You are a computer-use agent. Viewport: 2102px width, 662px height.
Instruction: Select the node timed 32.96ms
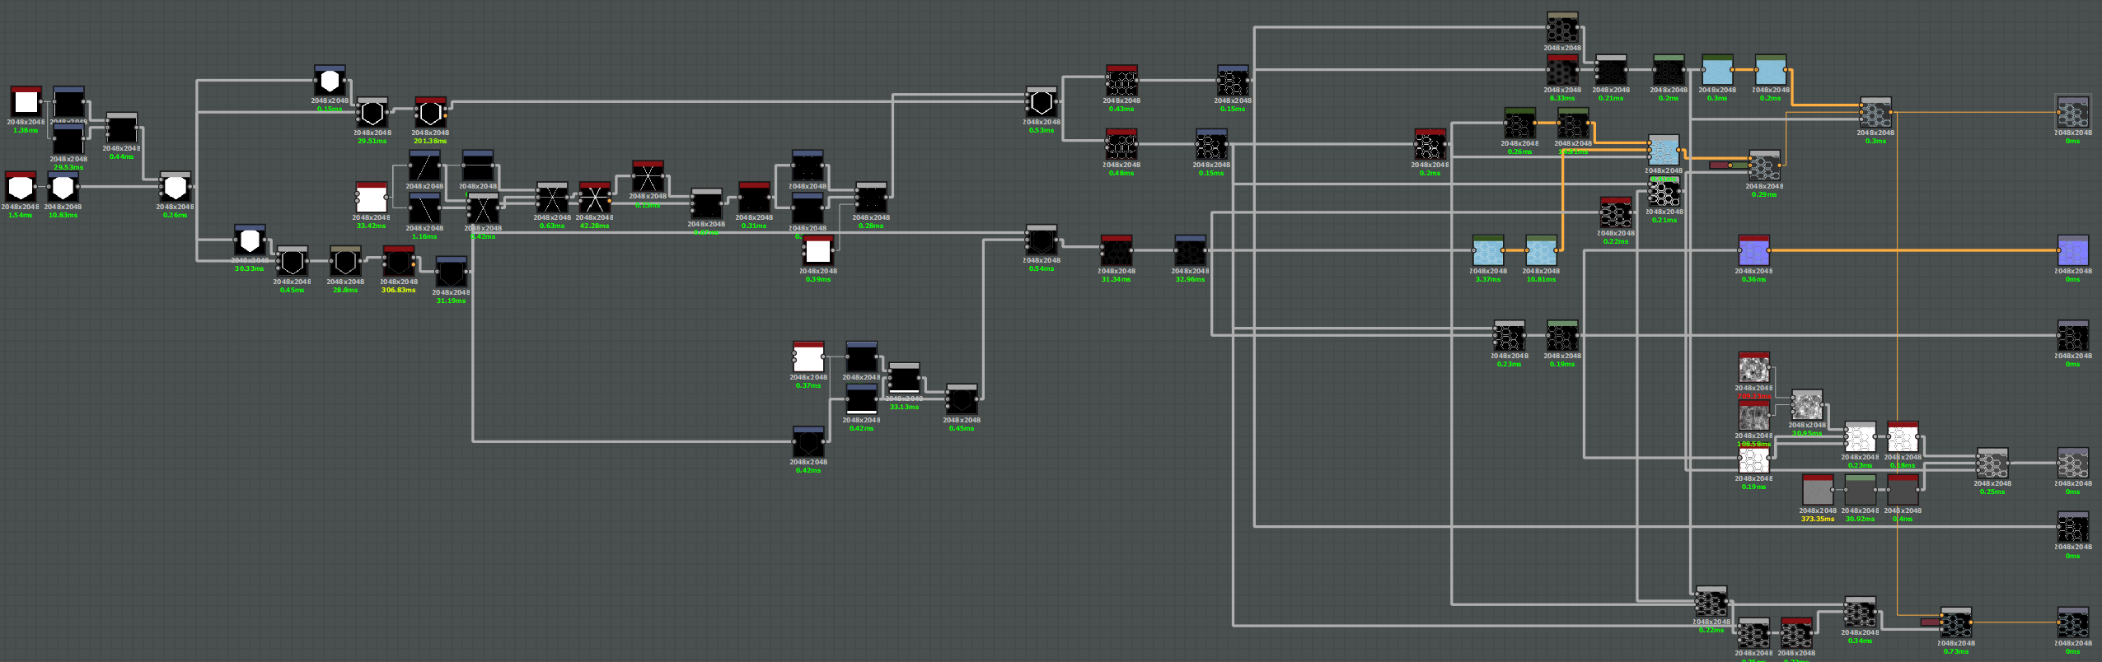[x=1190, y=251]
